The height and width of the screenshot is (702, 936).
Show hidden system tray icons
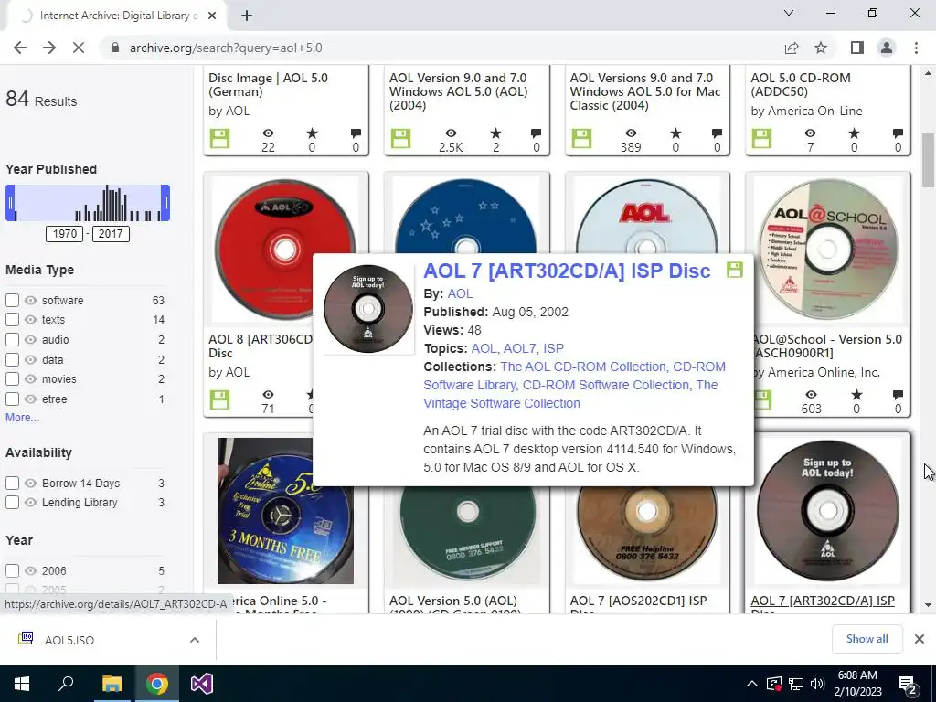pos(751,684)
